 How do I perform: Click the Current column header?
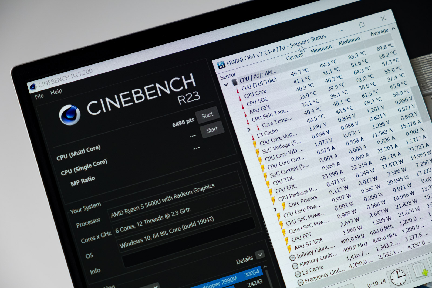(295, 57)
